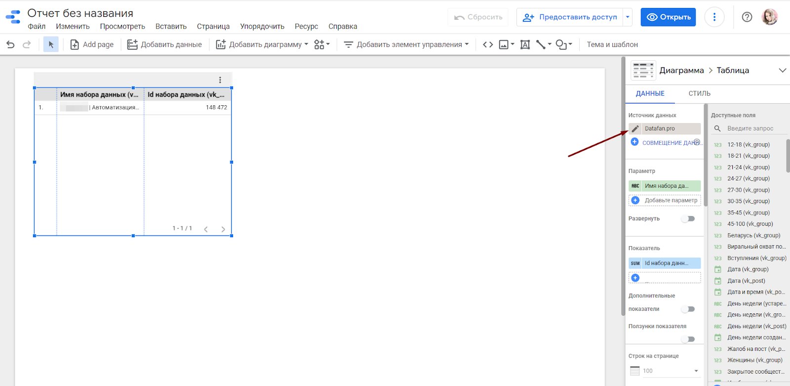Click the undo arrow icon
790x386 pixels.
coord(10,44)
